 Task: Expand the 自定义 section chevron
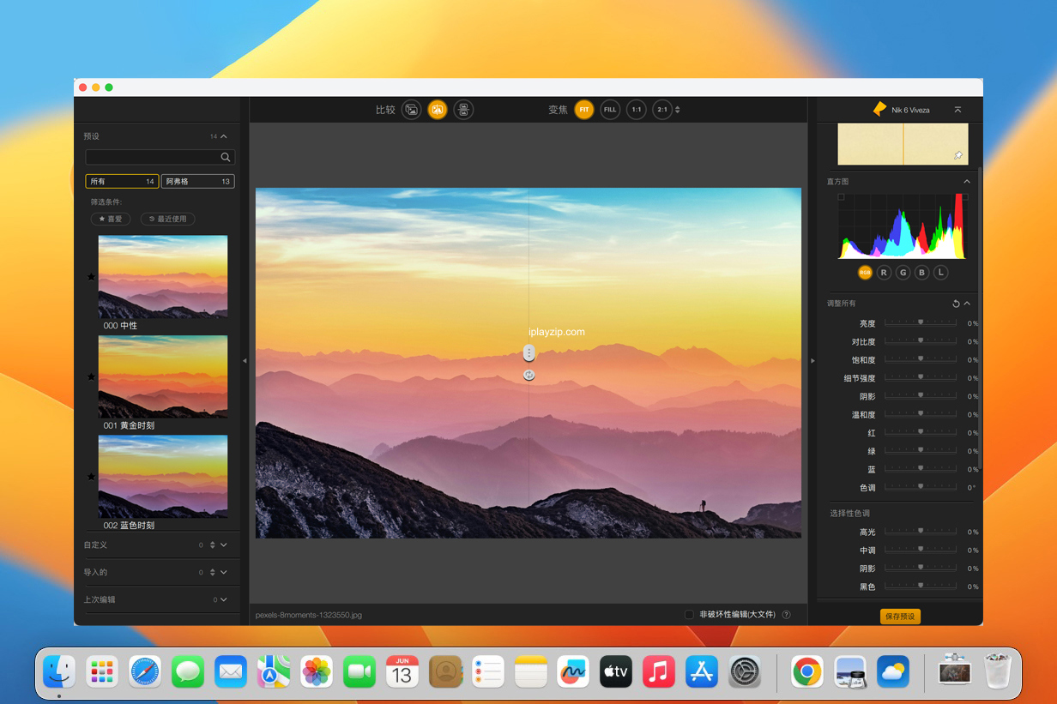(x=224, y=545)
